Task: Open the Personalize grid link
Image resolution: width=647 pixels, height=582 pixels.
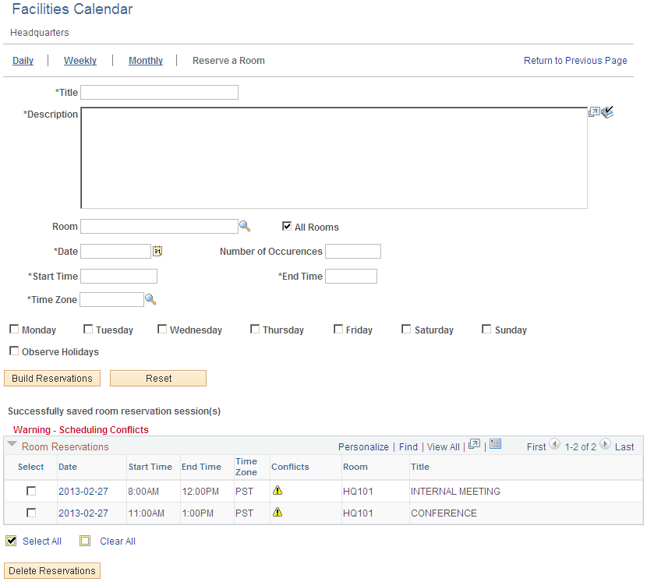Action: (363, 447)
